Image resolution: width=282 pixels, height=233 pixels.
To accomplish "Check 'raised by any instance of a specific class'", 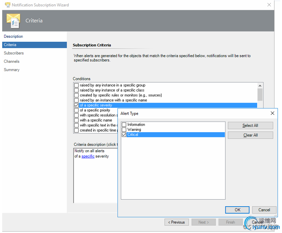I will pos(76,90).
